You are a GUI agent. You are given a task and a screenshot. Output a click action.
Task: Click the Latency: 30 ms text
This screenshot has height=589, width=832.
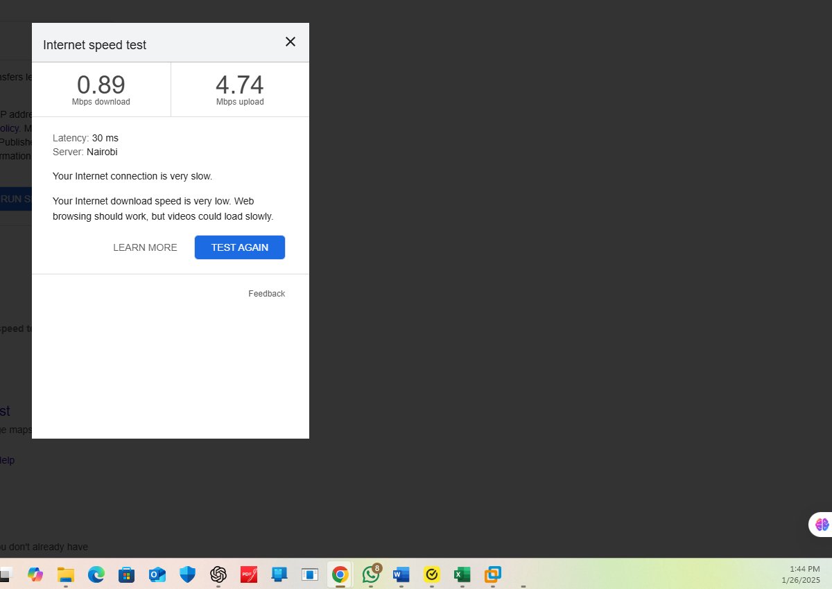85,138
